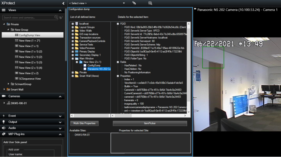Screen dimensions: 281x157
Task: Collapse the Fields node in details tree
Action: (118, 62)
